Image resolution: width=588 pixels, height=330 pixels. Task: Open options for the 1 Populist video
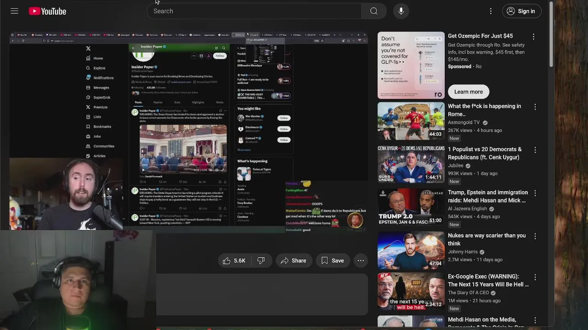pyautogui.click(x=535, y=150)
